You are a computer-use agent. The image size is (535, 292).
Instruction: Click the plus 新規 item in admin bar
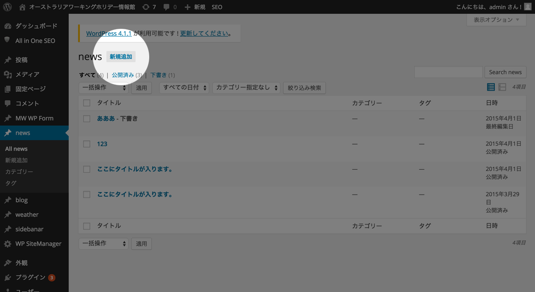pos(195,7)
